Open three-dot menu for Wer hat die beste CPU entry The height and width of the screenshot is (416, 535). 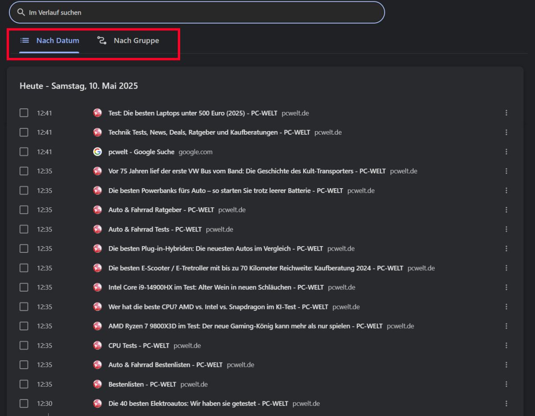click(x=506, y=307)
